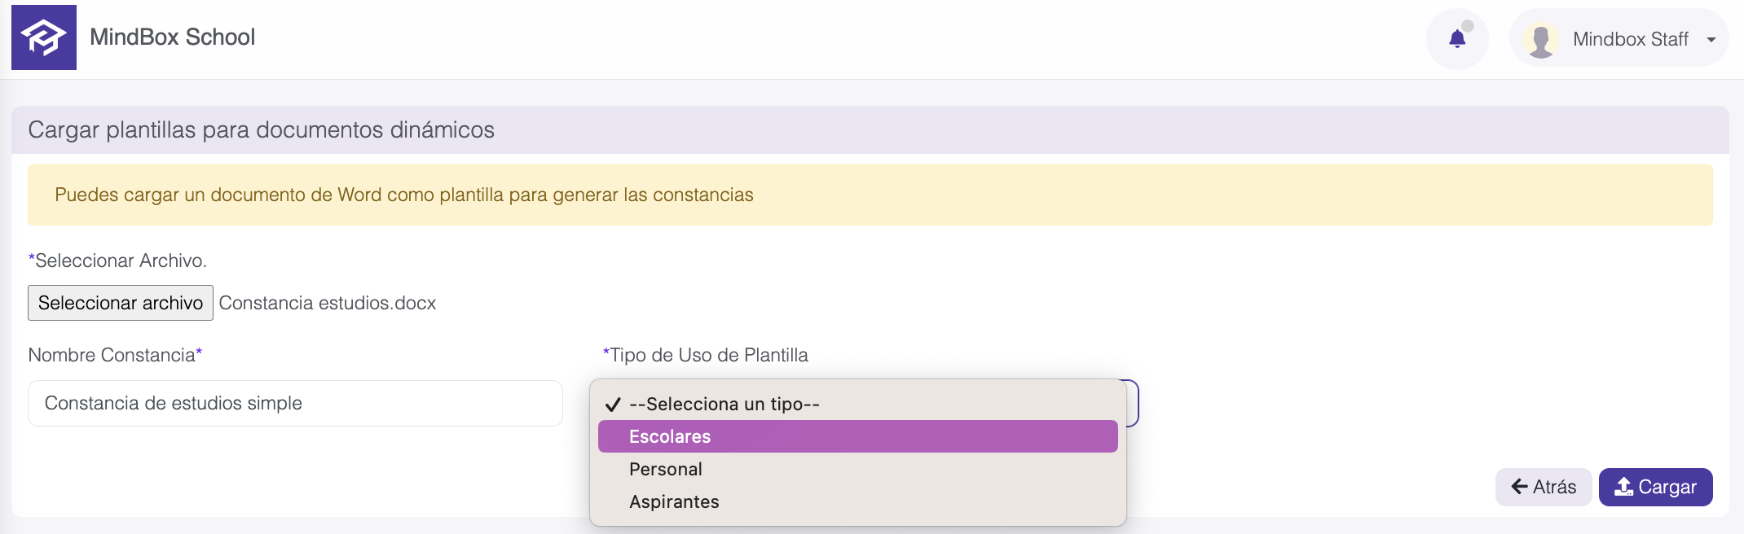
Task: Click the MindBox School graduation cap logo
Action: pyautogui.click(x=44, y=37)
